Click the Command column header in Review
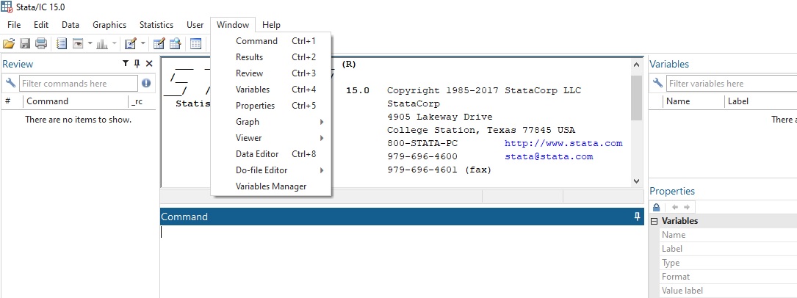 (x=76, y=101)
